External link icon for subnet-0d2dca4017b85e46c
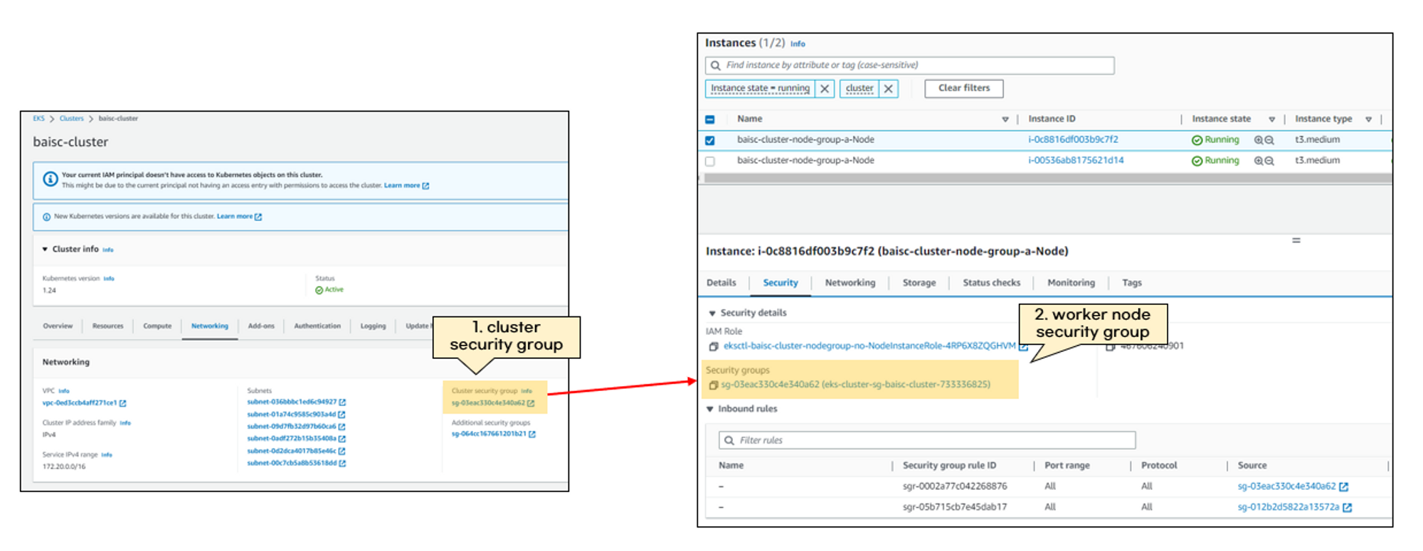 pos(342,451)
